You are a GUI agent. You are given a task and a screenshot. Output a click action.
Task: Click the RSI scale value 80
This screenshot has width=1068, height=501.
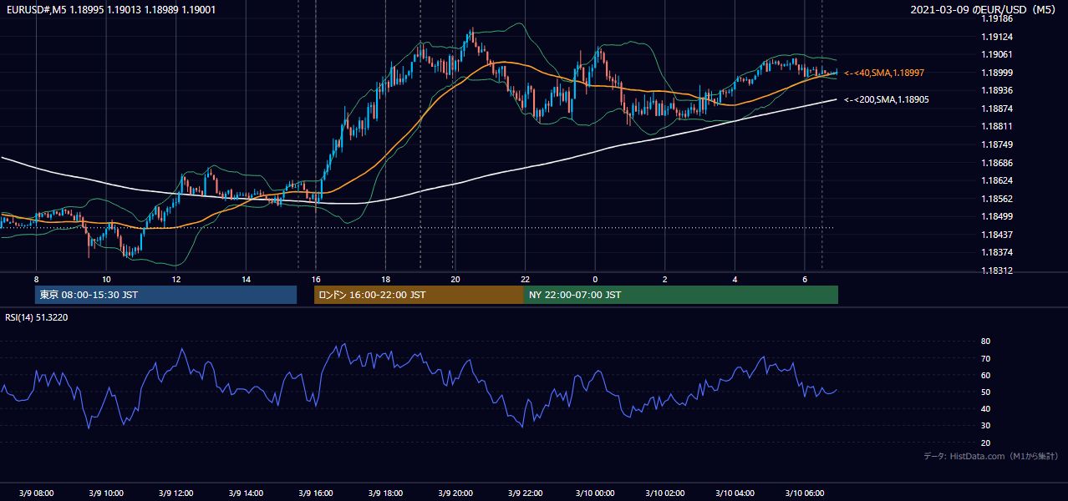(986, 342)
